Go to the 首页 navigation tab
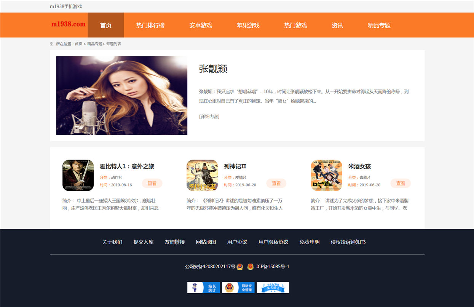Screen dimensions: 474x307 [x=106, y=25]
